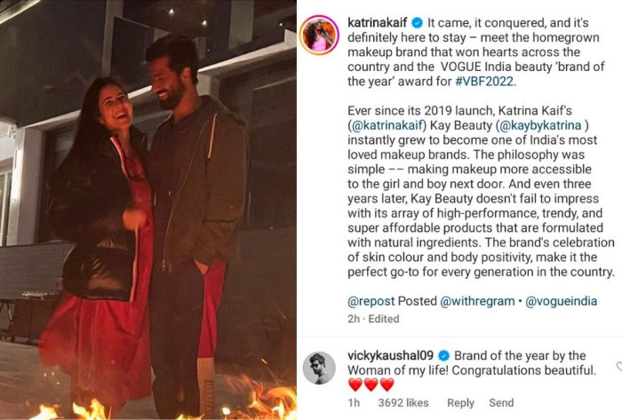Viewport: 622px width, 420px height.
Task: Open vickykaushal09 profile picture avatar
Action: tap(319, 368)
